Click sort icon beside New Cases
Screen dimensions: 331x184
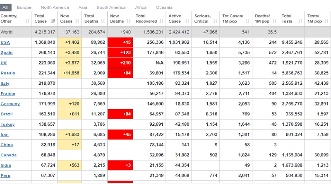pos(77,21)
